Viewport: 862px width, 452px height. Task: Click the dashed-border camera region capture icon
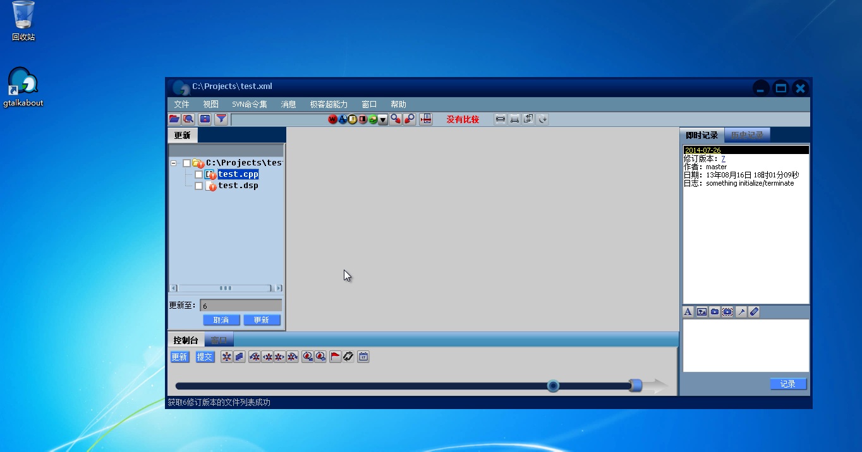[x=728, y=312]
